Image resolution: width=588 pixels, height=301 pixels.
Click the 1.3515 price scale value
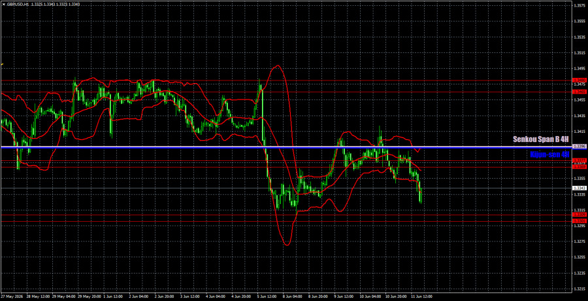tap(578, 53)
